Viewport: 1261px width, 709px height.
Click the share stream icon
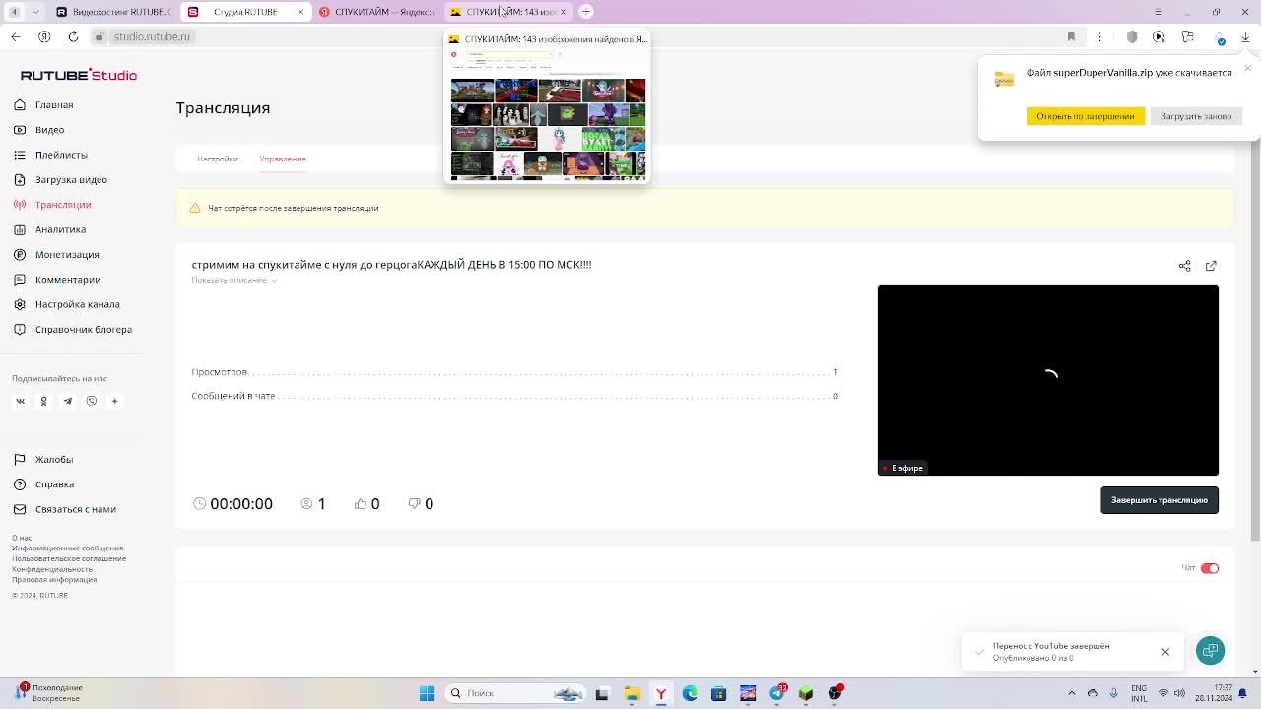point(1184,266)
